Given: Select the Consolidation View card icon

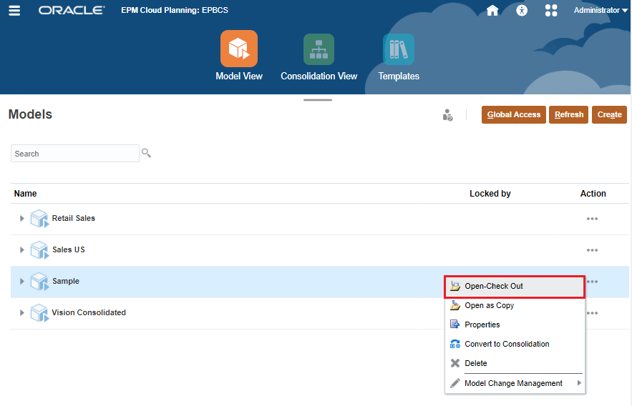Looking at the screenshot, I should tap(319, 49).
